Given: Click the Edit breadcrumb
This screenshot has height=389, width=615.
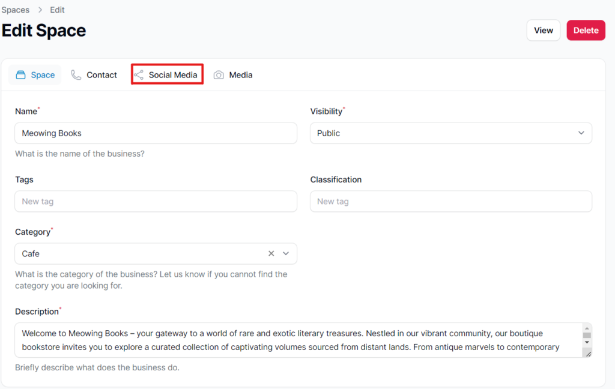Looking at the screenshot, I should pos(57,10).
